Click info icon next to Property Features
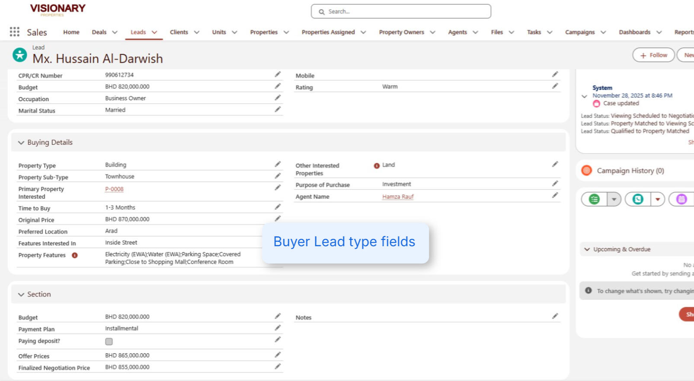The height and width of the screenshot is (381, 694). coord(75,255)
